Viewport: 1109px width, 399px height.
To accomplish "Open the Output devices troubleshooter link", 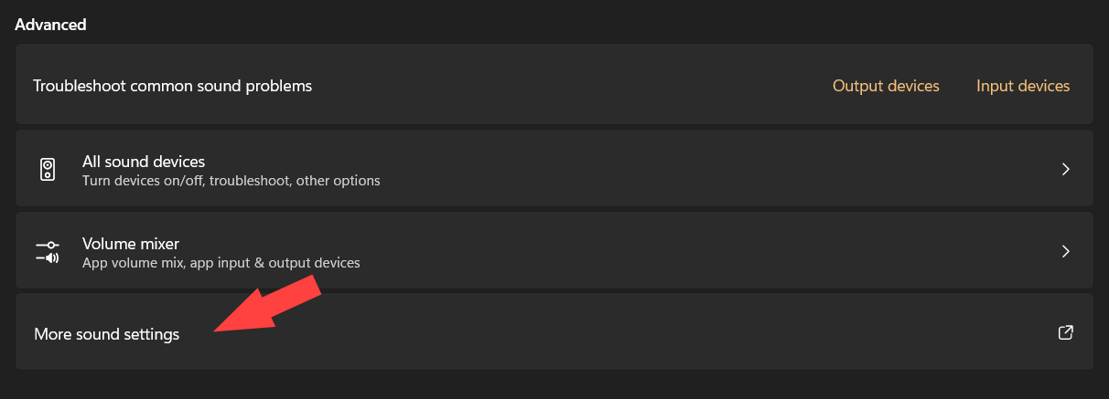I will (885, 86).
